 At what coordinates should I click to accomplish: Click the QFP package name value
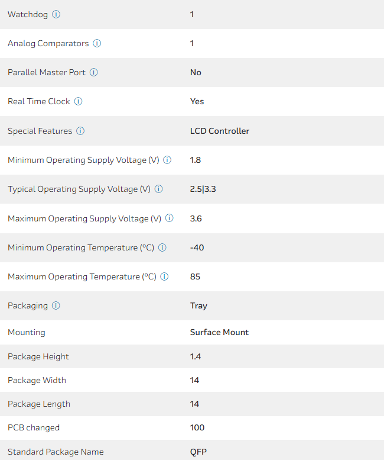(x=198, y=452)
